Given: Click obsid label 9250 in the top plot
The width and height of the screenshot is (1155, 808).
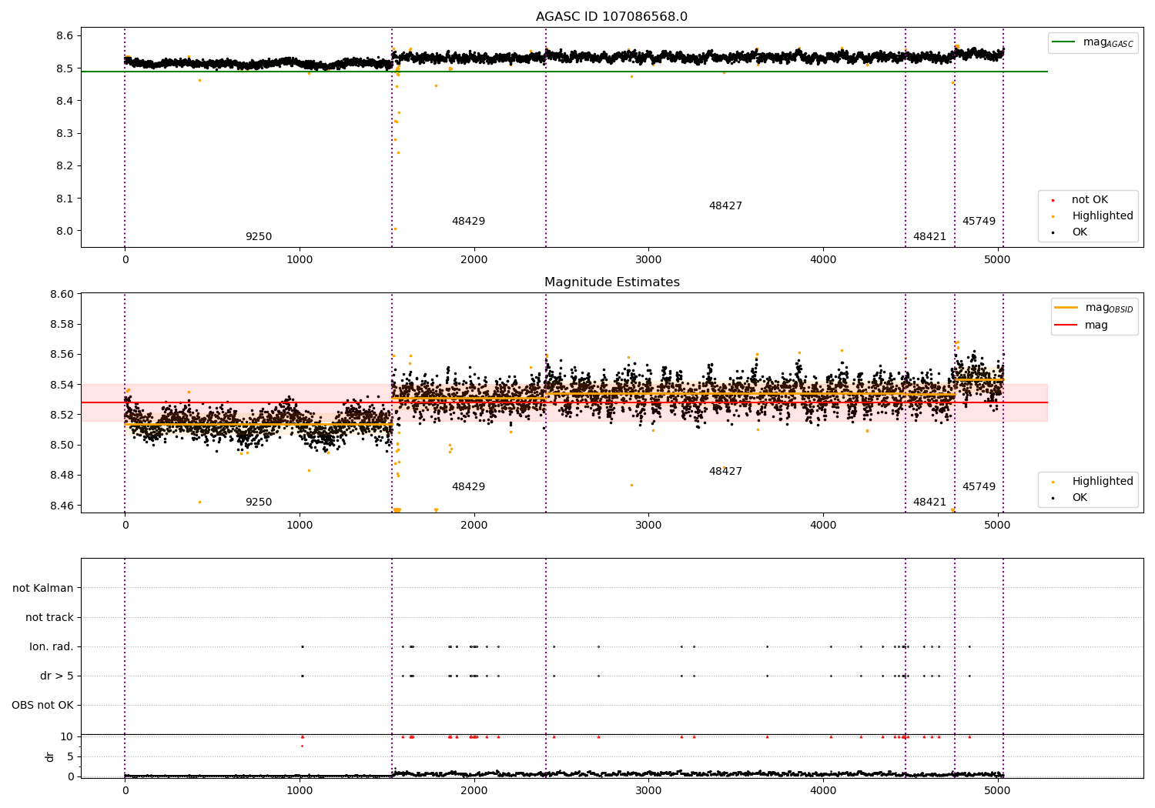Looking at the screenshot, I should pos(259,237).
